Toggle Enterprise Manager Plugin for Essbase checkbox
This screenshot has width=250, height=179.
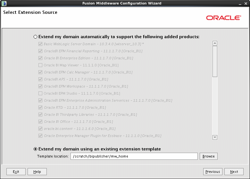[x=40, y=136]
